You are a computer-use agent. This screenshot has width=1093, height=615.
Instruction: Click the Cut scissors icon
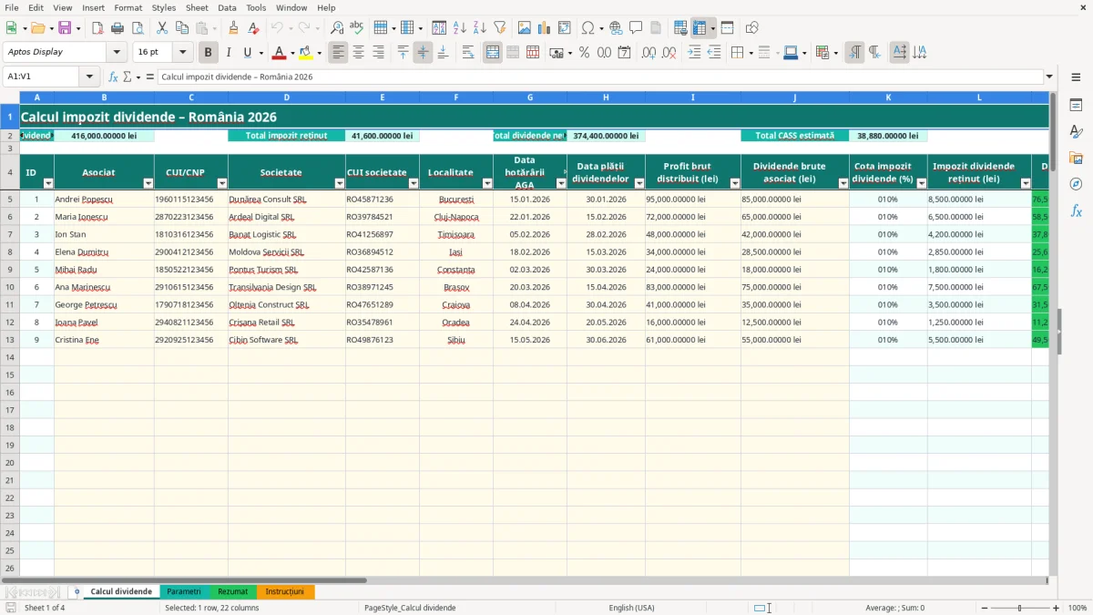point(162,28)
